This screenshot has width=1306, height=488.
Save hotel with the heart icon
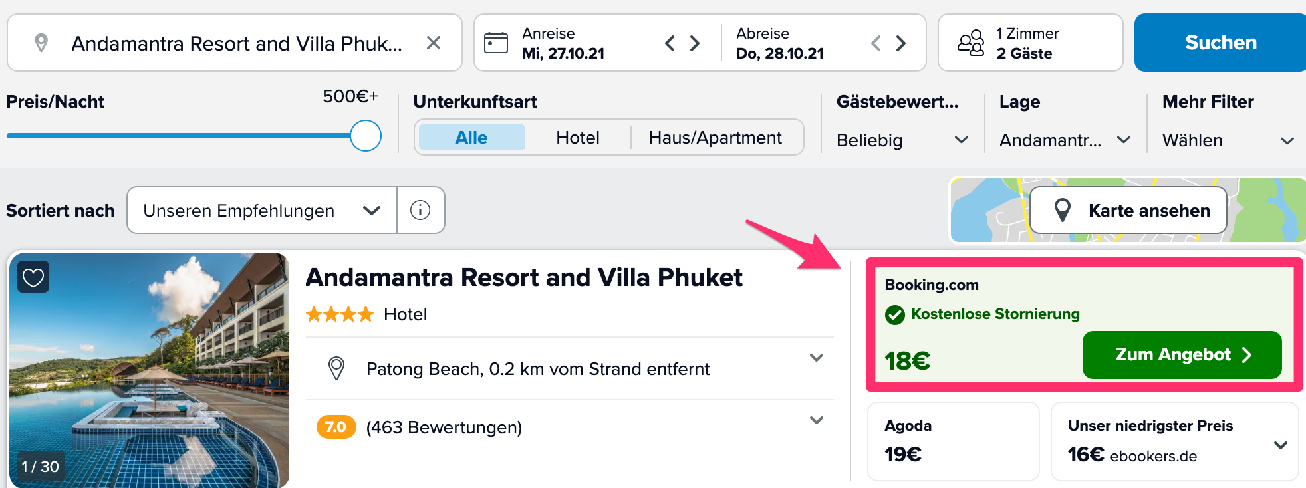tap(33, 277)
